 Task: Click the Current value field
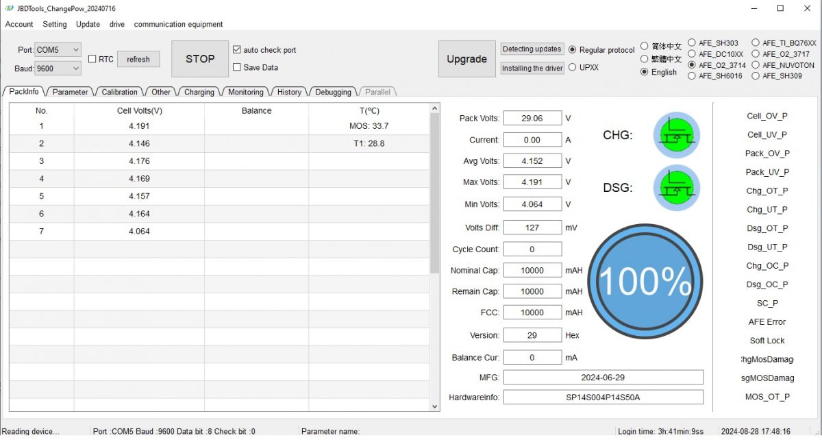click(532, 140)
